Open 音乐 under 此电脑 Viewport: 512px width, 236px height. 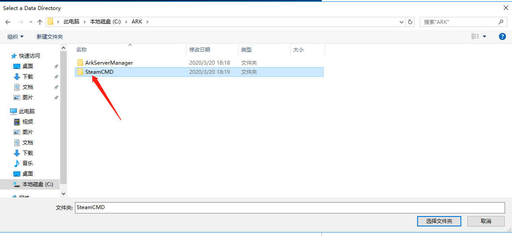click(x=28, y=164)
